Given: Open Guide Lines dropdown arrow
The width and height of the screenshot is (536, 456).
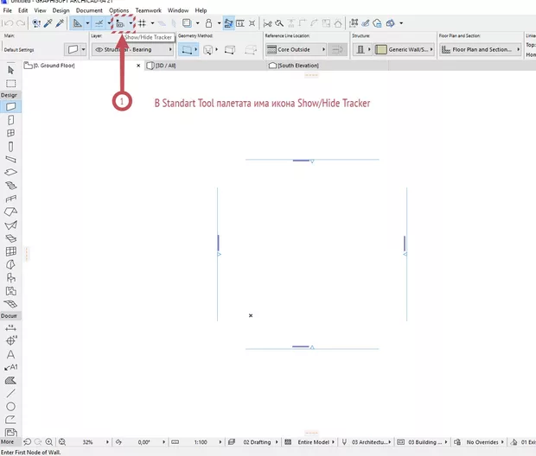Looking at the screenshot, I should 87,23.
